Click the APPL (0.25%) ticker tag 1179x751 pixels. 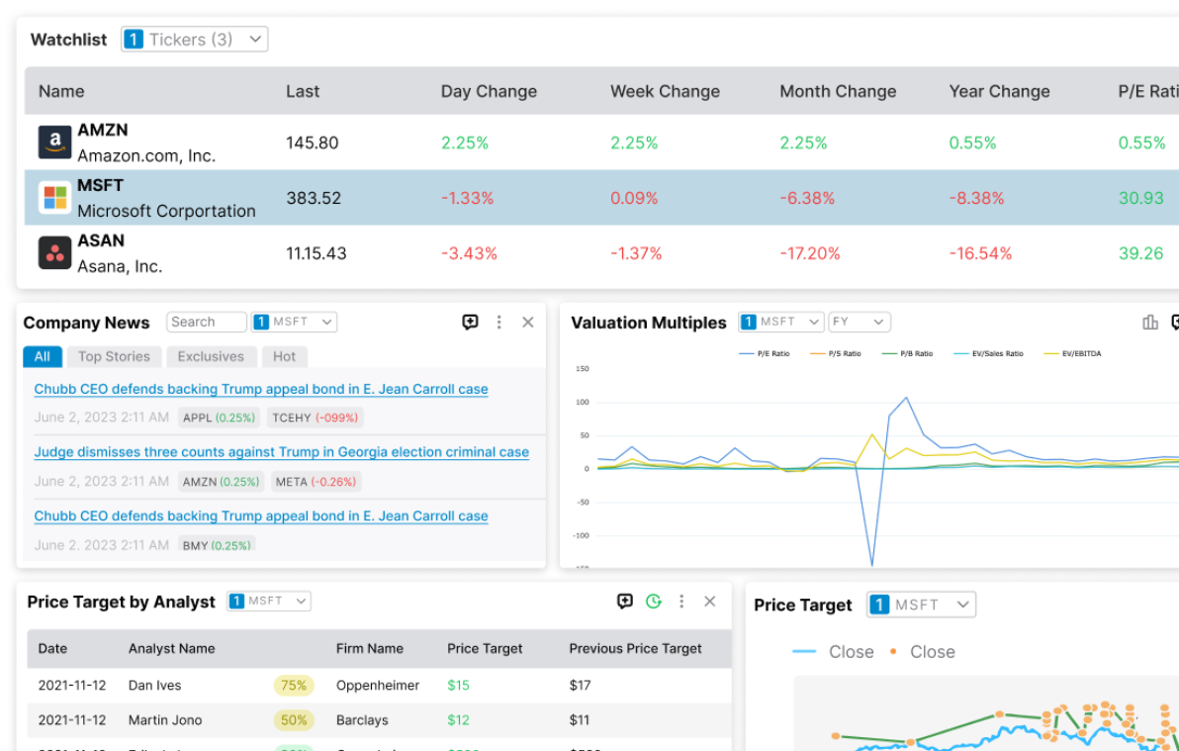[219, 418]
